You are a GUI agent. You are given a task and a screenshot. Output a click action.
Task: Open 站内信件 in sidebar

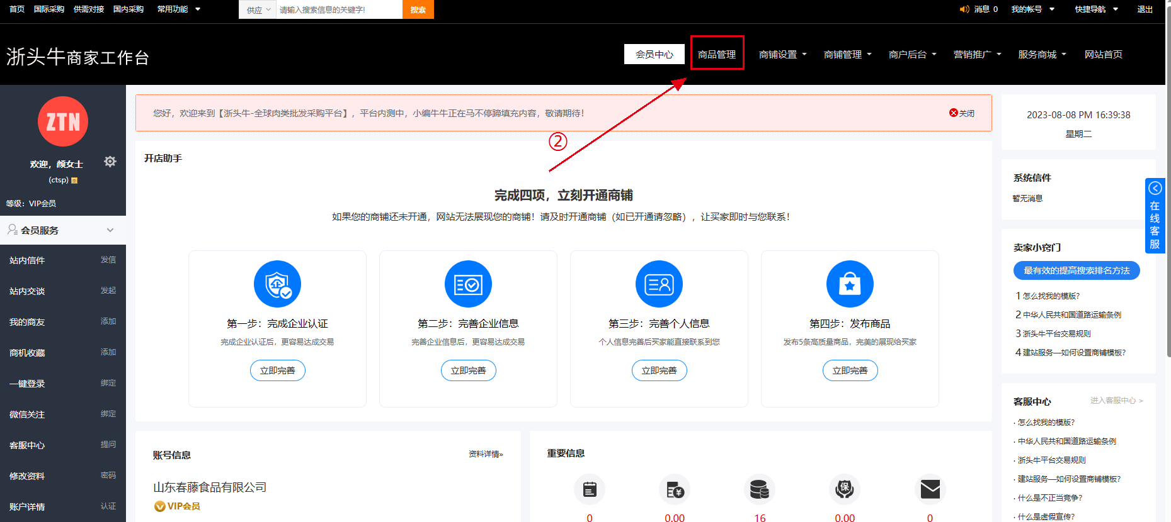coord(27,260)
